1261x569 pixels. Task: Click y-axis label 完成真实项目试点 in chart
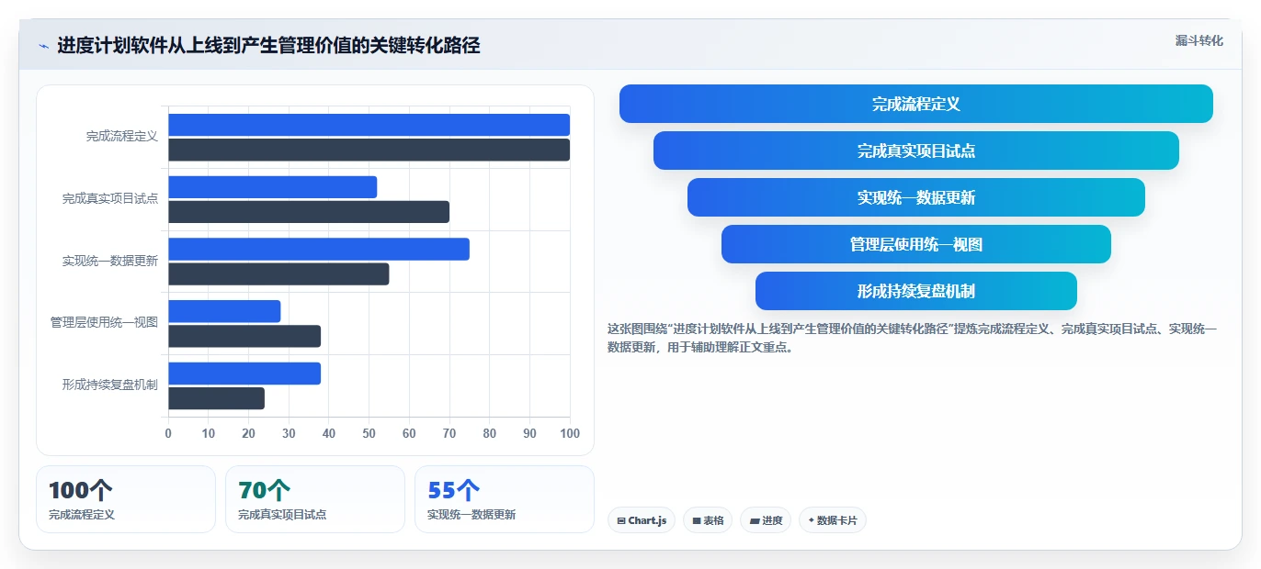[x=110, y=198]
